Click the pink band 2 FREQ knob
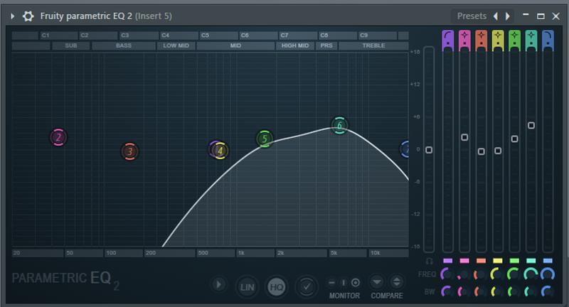The height and width of the screenshot is (307, 569). (x=464, y=274)
